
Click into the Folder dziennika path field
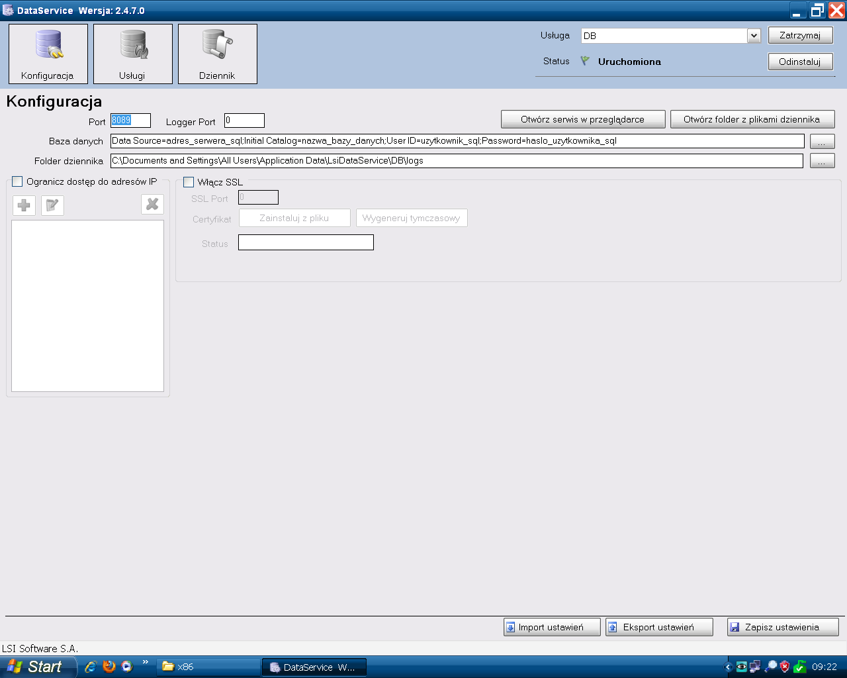[x=457, y=161]
